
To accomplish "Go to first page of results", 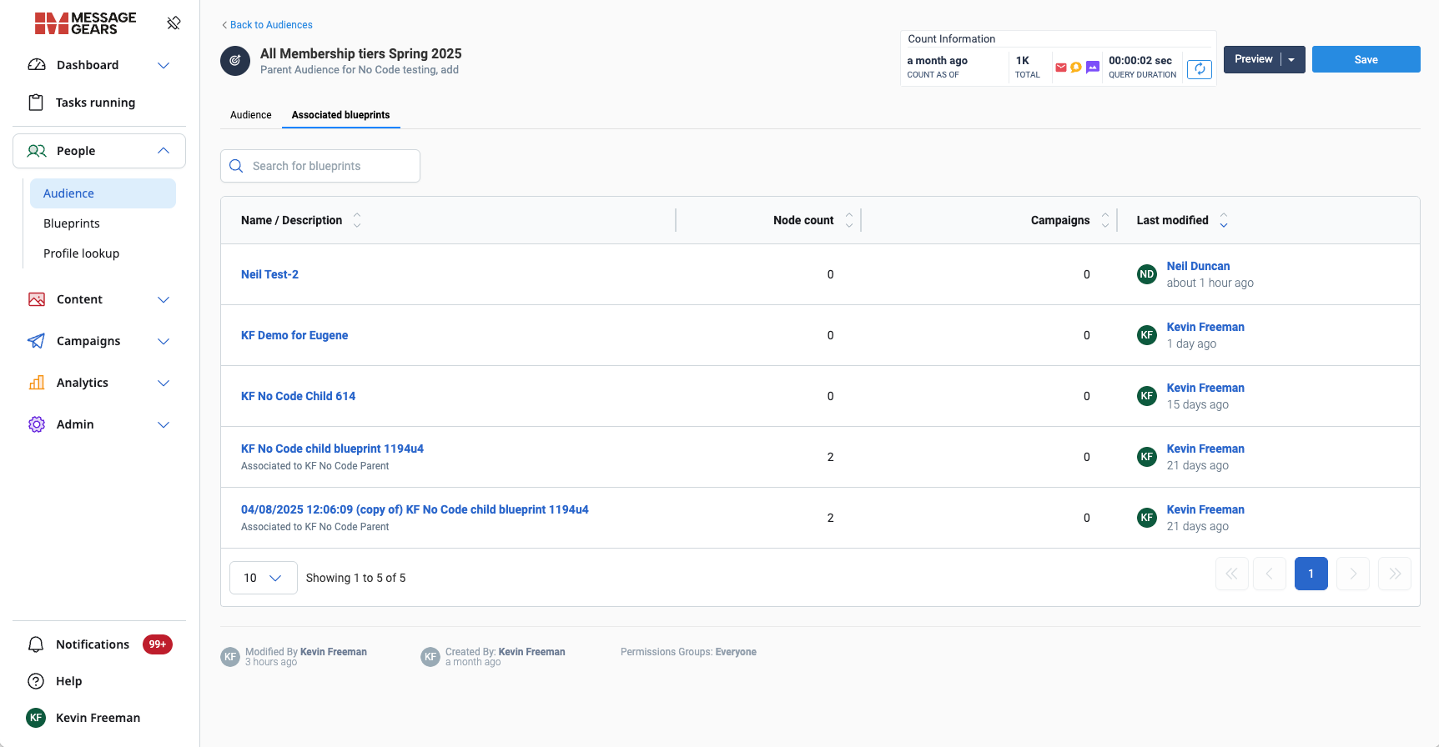I will (x=1232, y=574).
